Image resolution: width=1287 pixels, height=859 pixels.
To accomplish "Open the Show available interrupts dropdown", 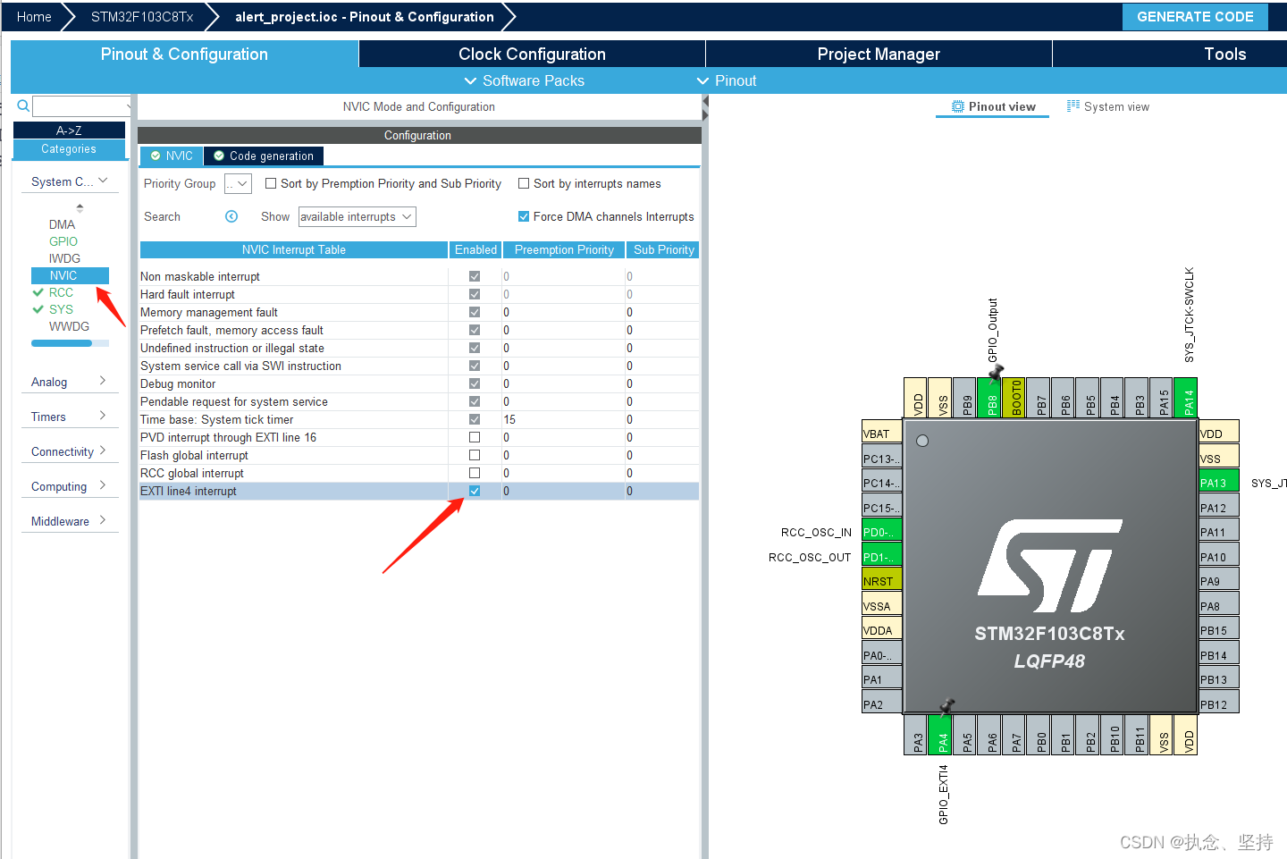I will pyautogui.click(x=357, y=216).
